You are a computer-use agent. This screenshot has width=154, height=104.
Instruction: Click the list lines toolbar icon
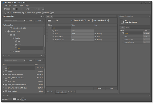[39, 9]
